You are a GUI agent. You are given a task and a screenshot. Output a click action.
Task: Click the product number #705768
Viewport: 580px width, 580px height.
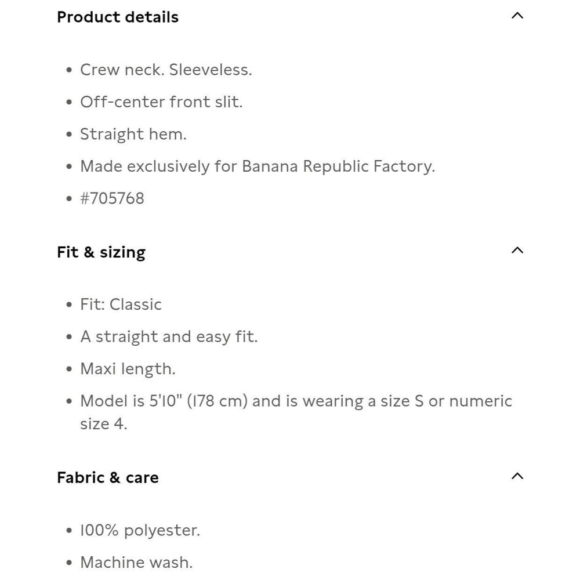pos(112,198)
